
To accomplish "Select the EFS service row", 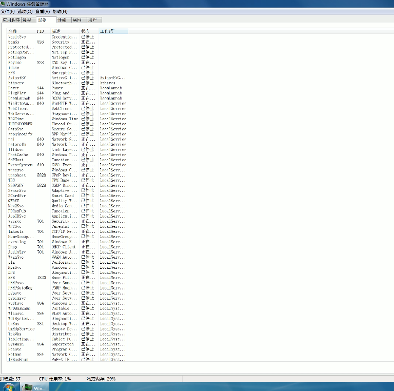I will pos(68,73).
